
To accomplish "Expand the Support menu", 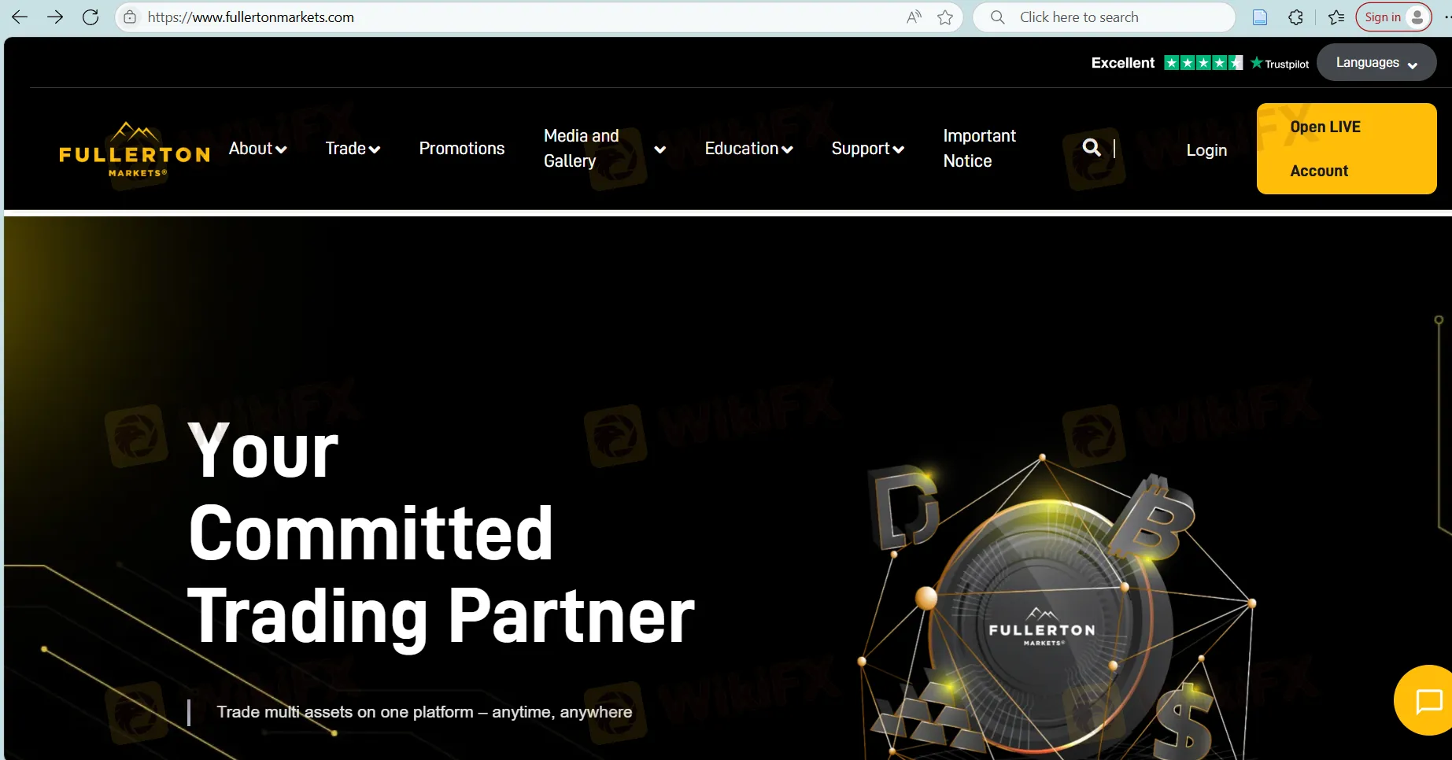I will (868, 149).
